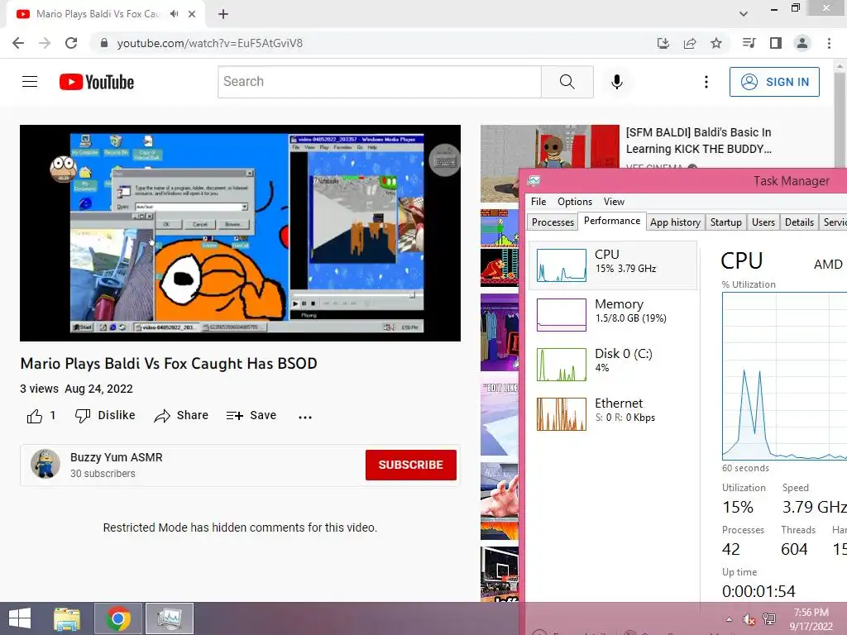Click the Task Manager taskbar icon

(169, 618)
